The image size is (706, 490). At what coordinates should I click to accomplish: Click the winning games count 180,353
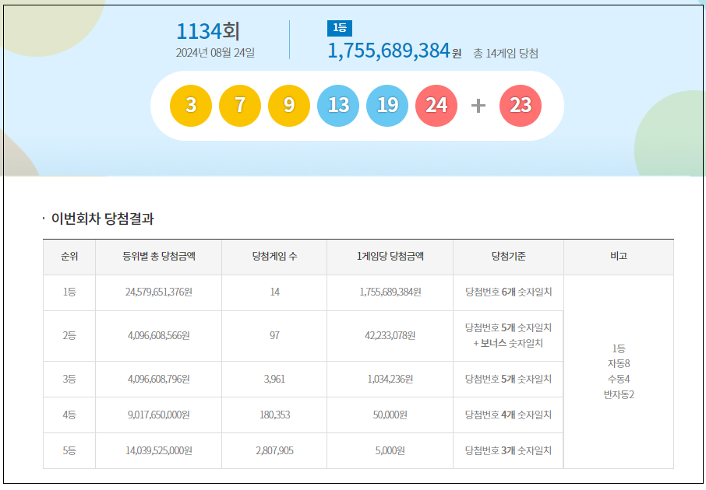pos(274,415)
